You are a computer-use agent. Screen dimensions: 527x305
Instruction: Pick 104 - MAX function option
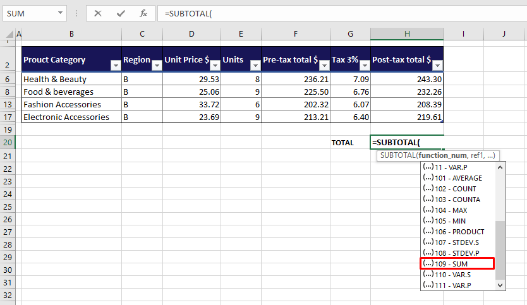[457, 210]
